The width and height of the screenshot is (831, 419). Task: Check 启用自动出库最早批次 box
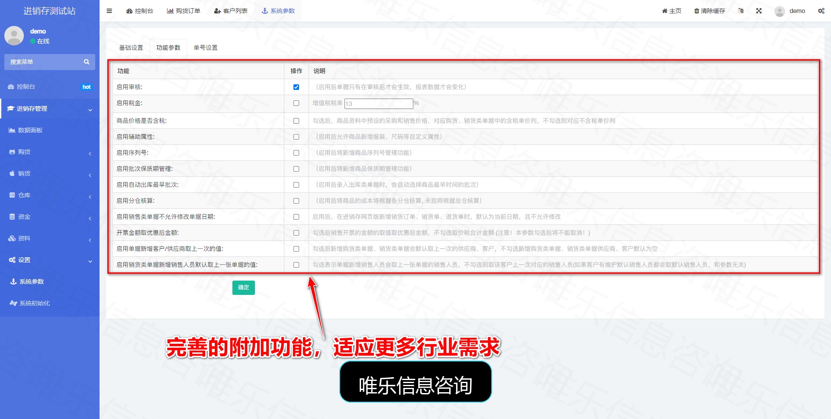pos(296,185)
